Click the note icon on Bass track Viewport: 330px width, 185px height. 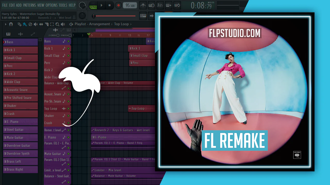64,41
